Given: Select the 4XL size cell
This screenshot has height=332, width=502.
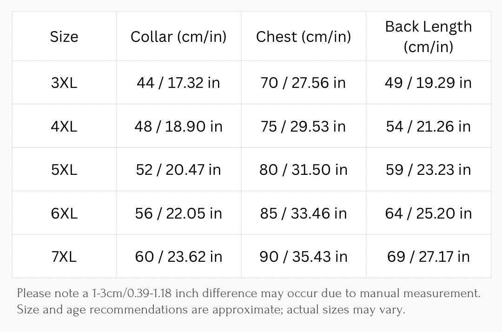Looking at the screenshot, I should coord(64,126).
